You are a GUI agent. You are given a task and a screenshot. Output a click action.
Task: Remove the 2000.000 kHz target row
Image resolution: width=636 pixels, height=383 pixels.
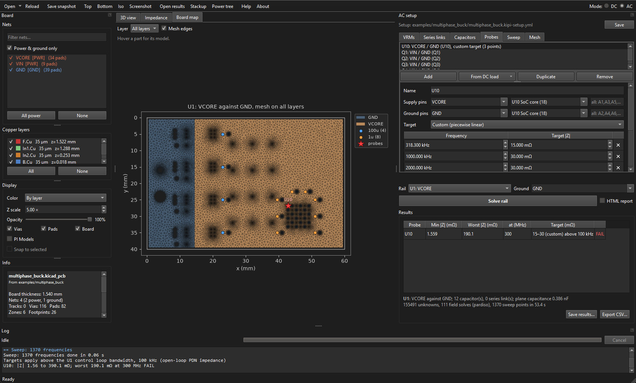(618, 168)
